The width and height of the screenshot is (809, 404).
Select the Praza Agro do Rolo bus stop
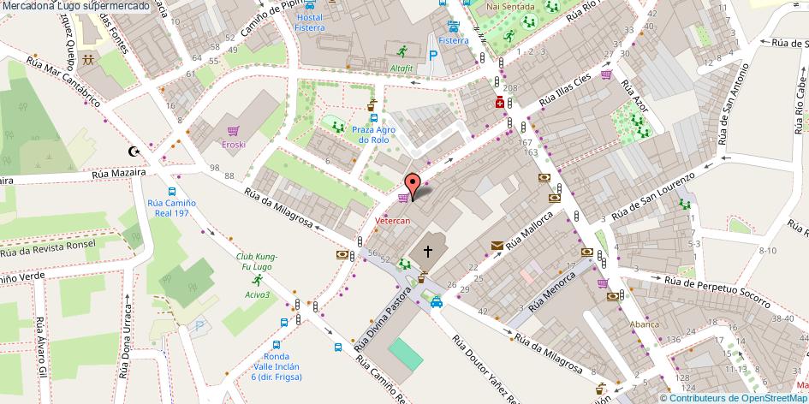coord(373,117)
